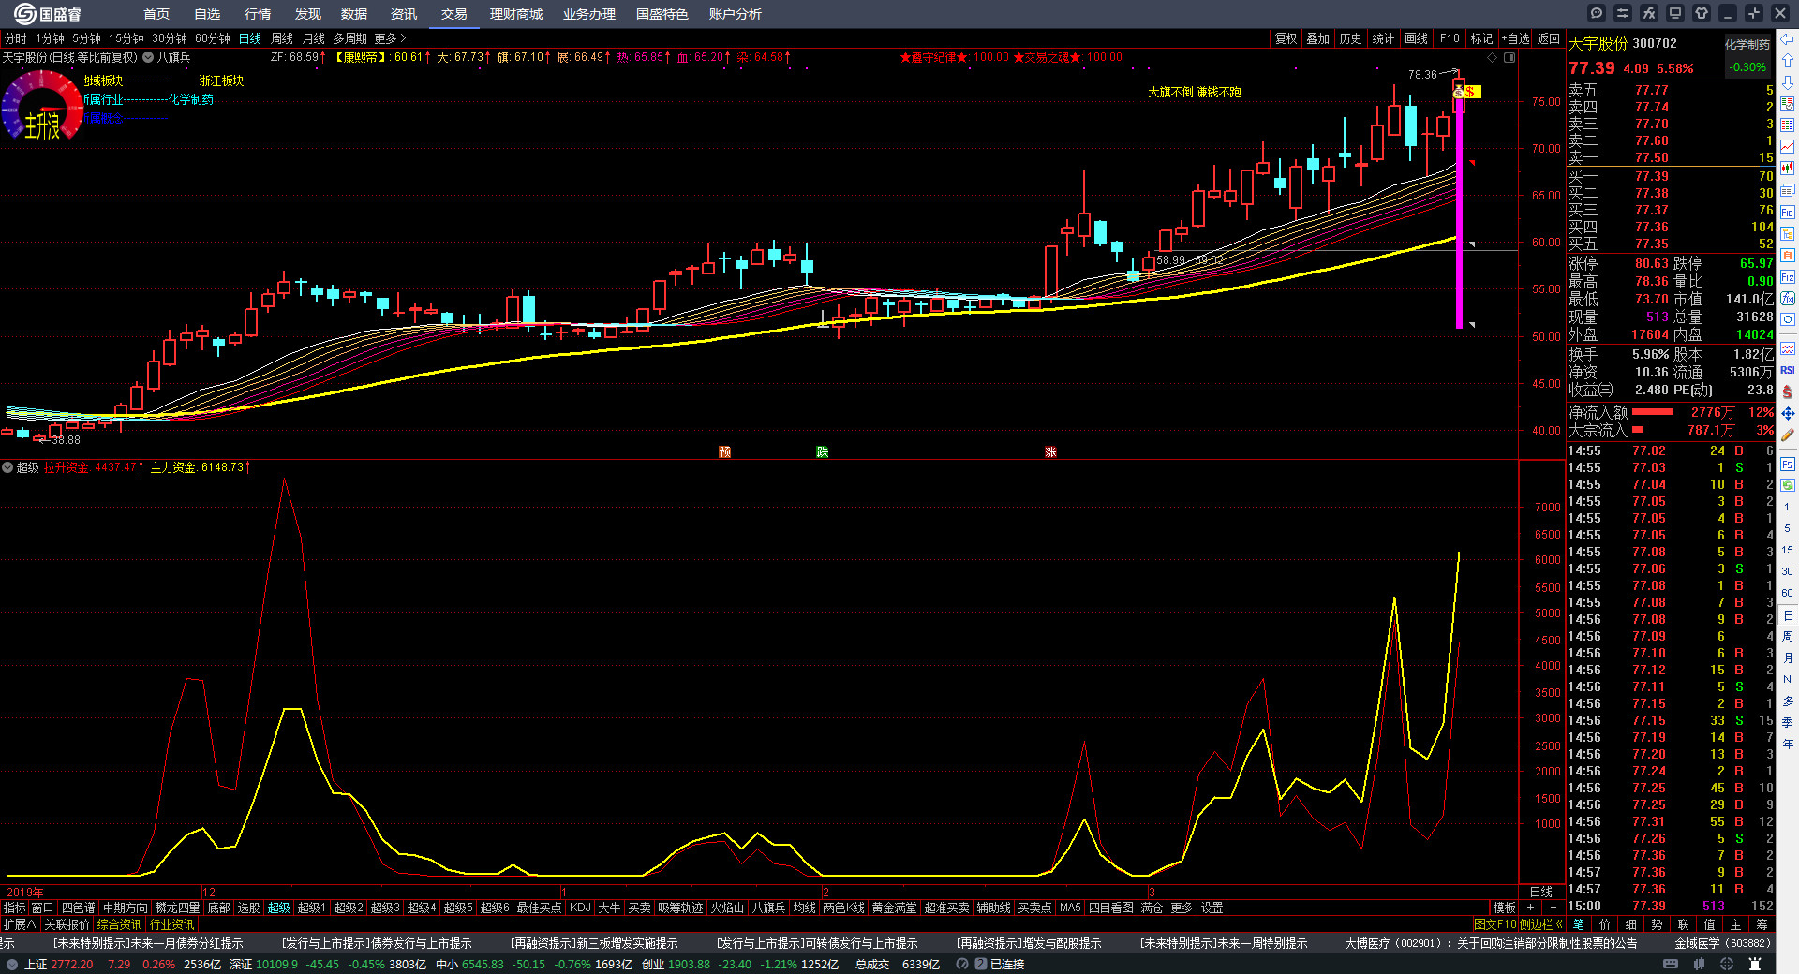1799x974 pixels.
Task: Click the grey circle icon before 上证
Action: pyautogui.click(x=11, y=964)
